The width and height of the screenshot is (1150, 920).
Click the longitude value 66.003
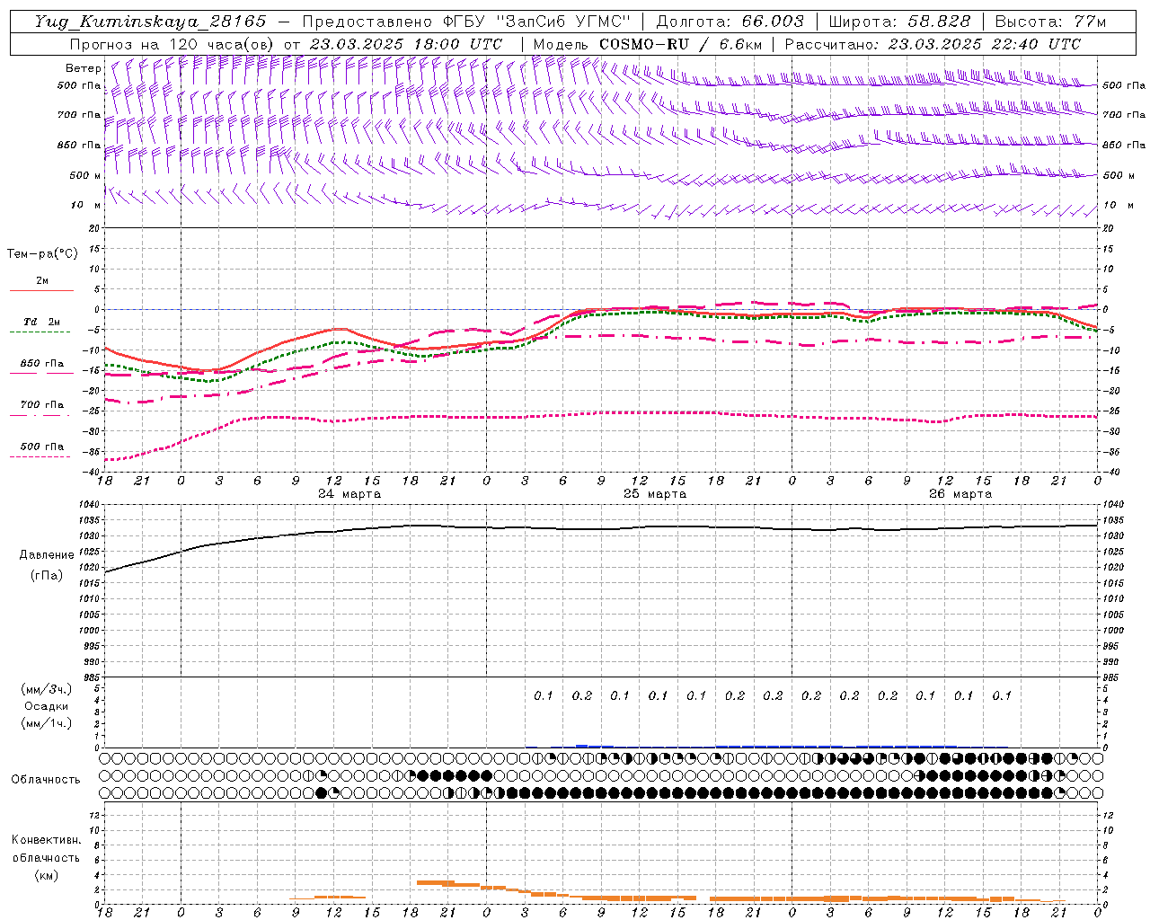click(x=773, y=22)
